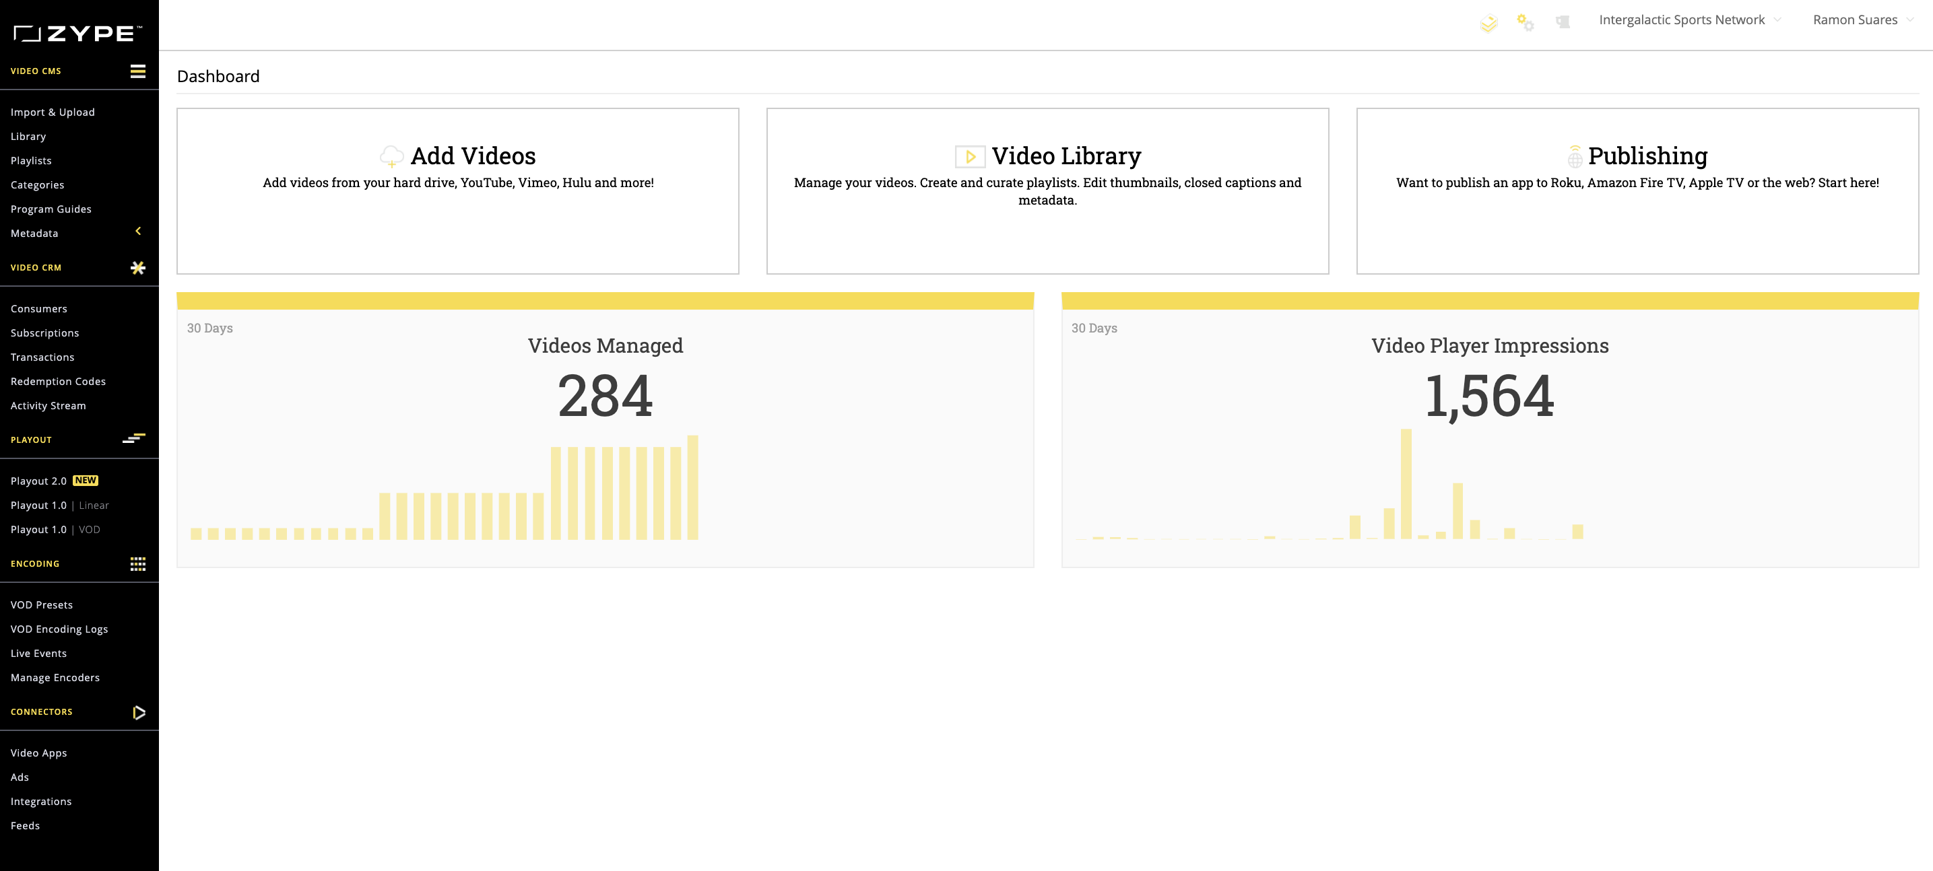This screenshot has width=1933, height=871.
Task: Click the Video CRM asterisk icon
Action: (x=138, y=268)
